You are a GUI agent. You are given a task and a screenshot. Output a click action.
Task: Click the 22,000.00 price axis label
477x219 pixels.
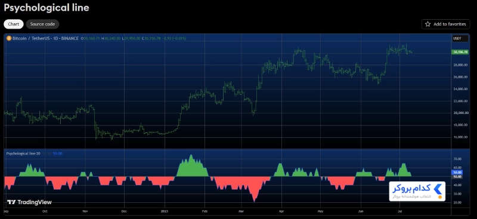click(x=461, y=101)
